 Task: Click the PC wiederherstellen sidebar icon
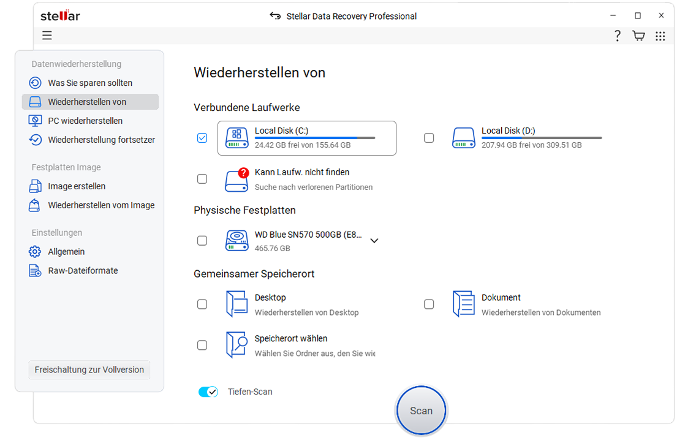click(36, 121)
